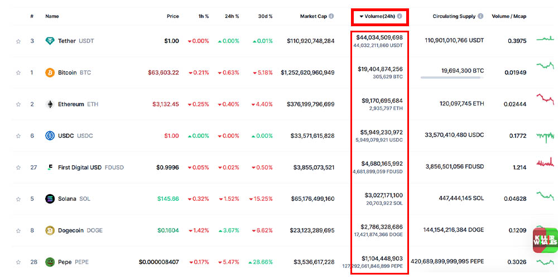The width and height of the screenshot is (558, 279).
Task: Favorite Ethereum with its star icon
Action: click(x=18, y=104)
